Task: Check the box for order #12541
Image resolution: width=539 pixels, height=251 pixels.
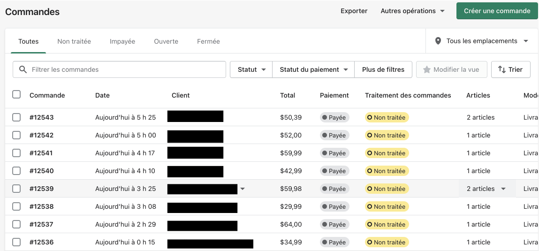Action: 16,153
